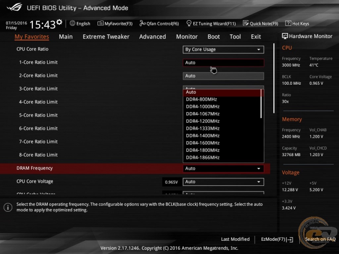Go to the Advanced tab
339x254 pixels.
pos(153,37)
